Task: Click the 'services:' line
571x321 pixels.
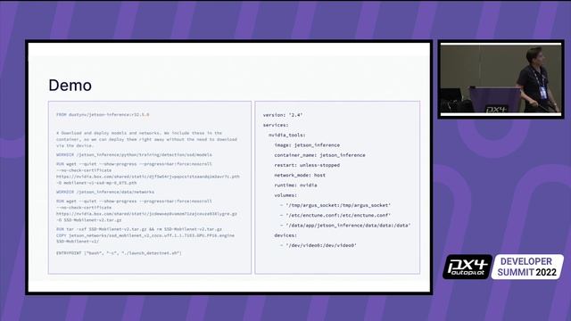Action: [276, 125]
